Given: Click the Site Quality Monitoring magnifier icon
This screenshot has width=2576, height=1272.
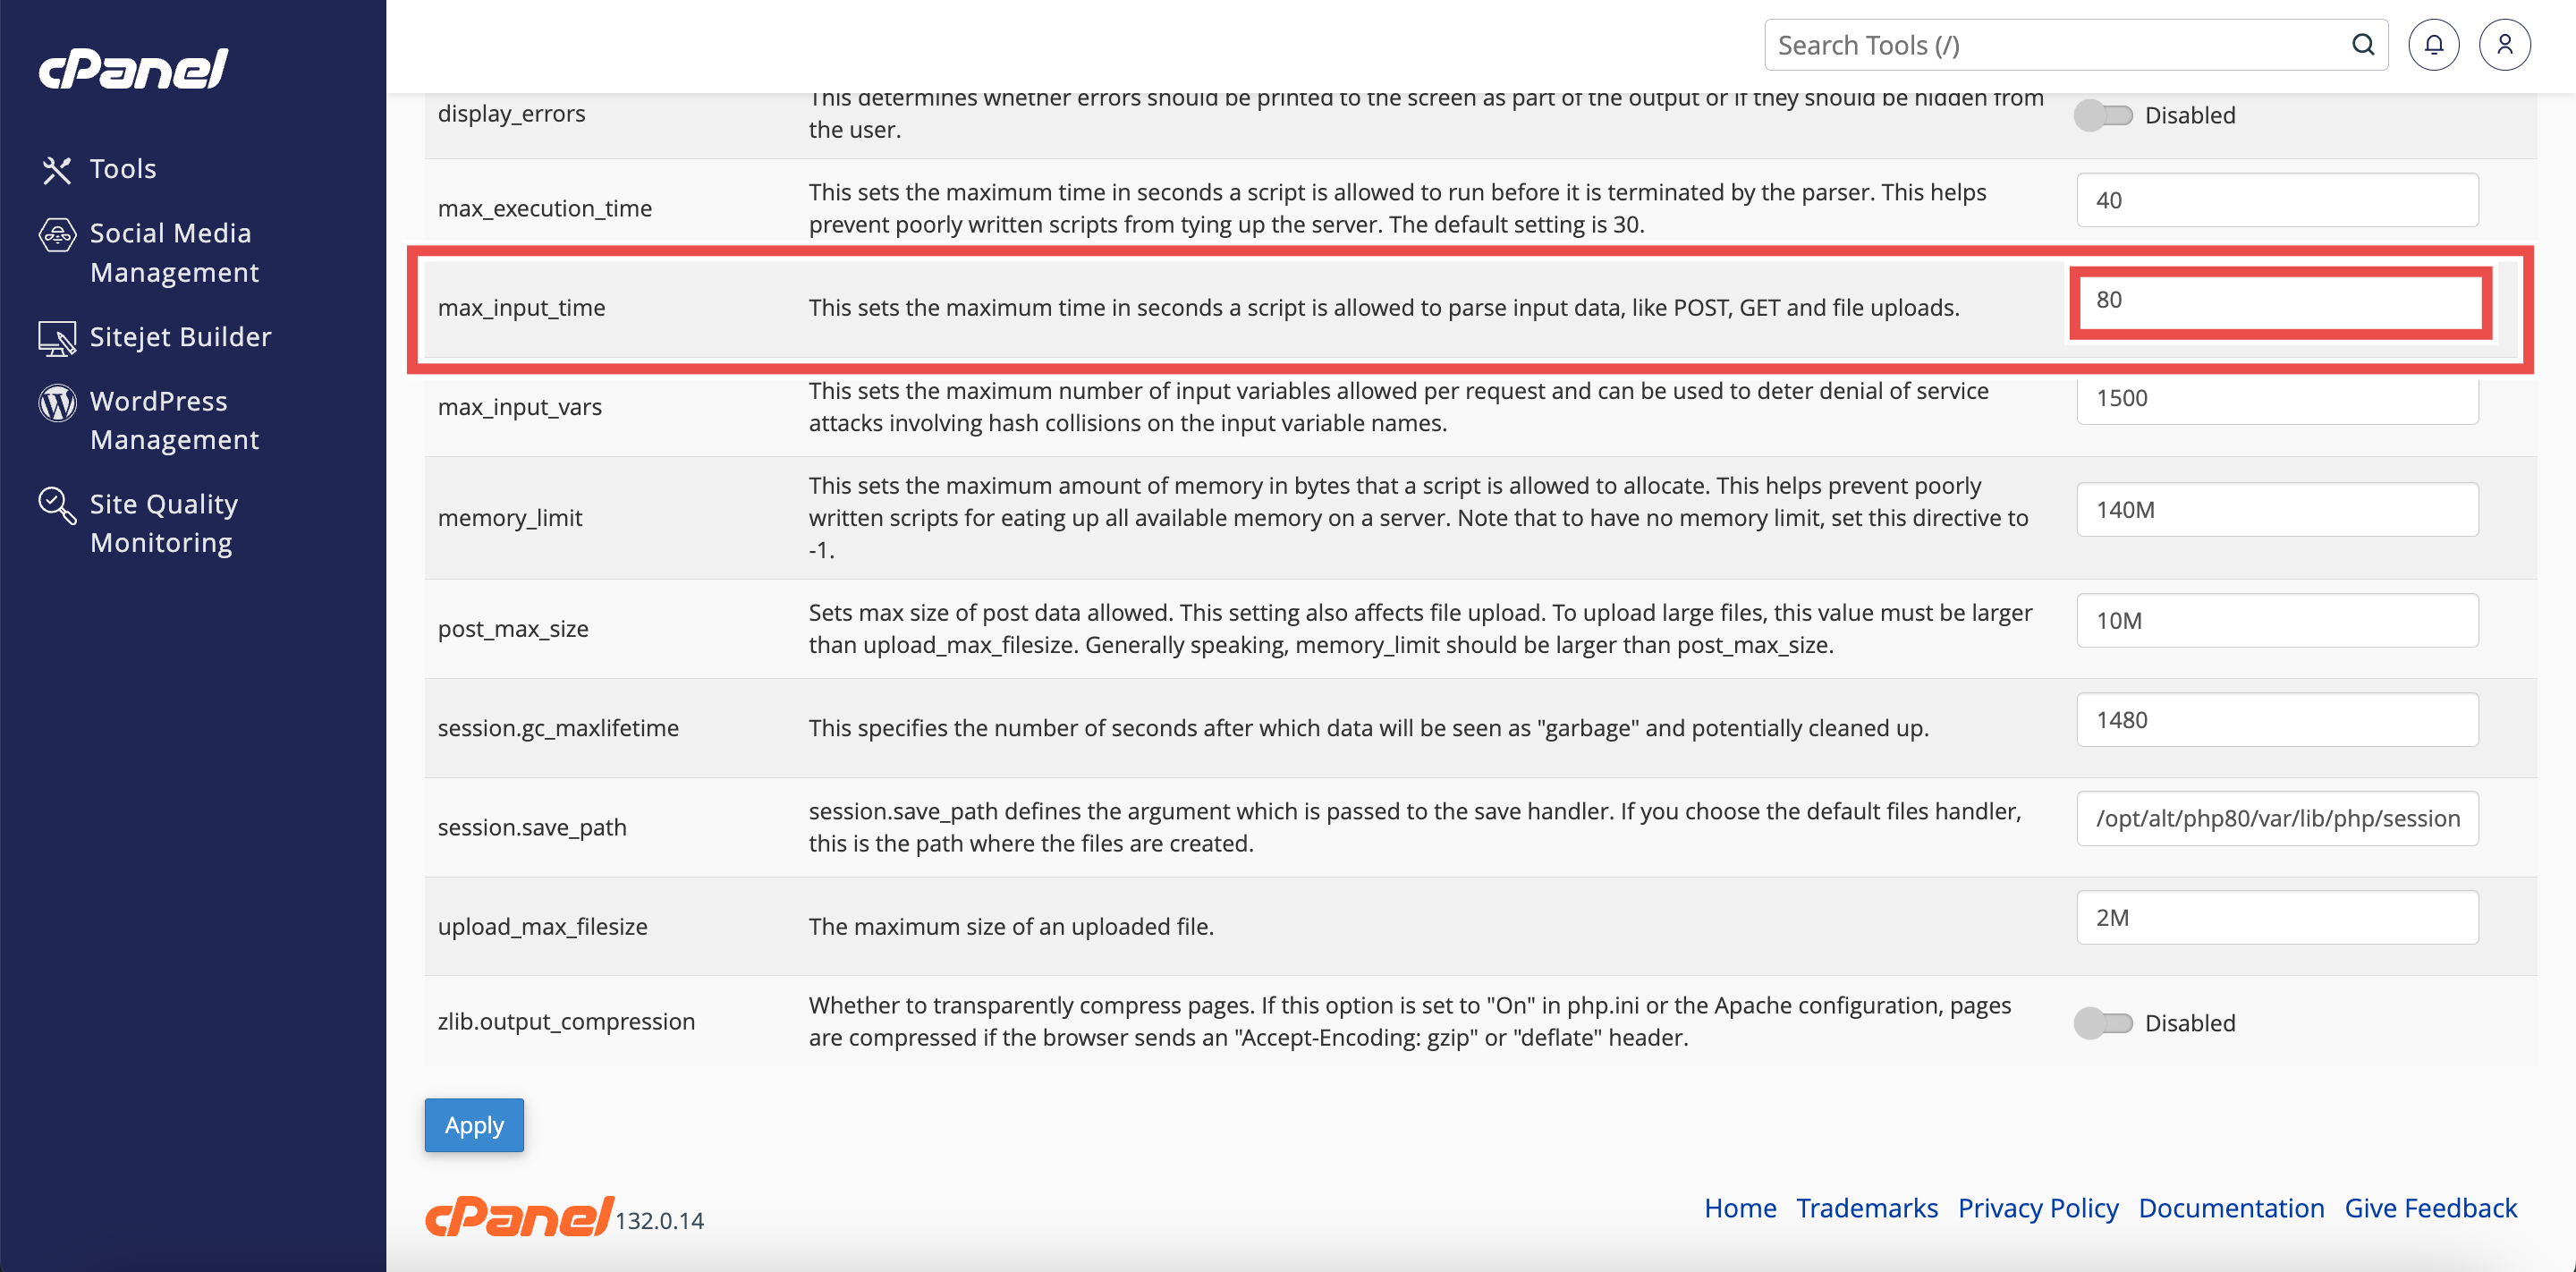Looking at the screenshot, I should 57,506.
